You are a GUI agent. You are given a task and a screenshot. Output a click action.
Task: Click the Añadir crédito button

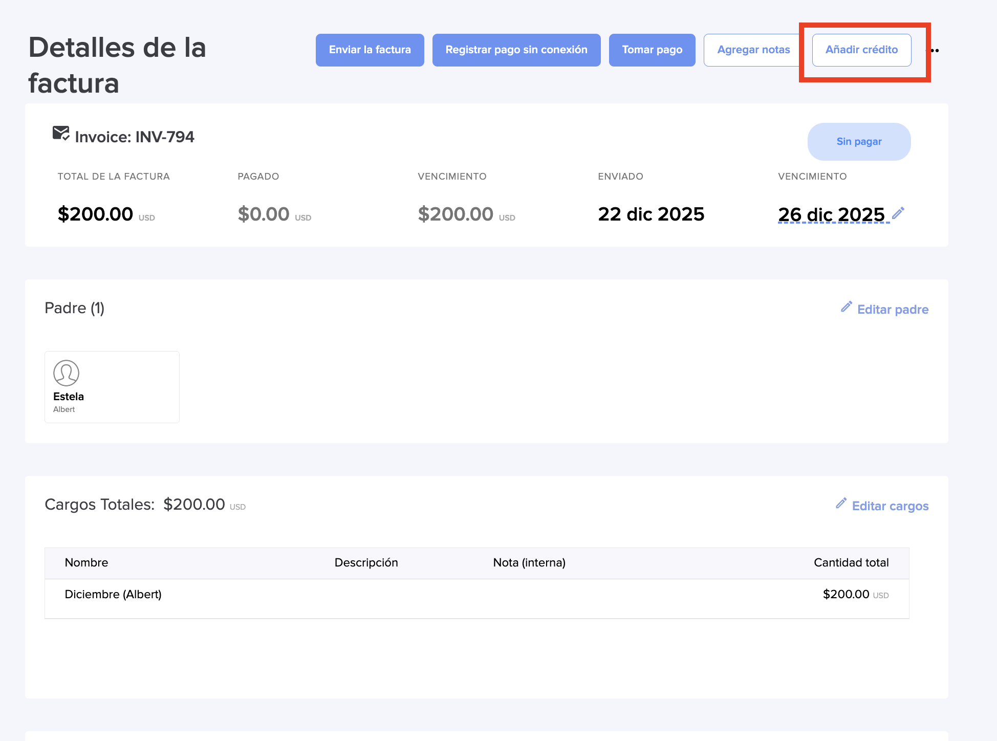pos(861,50)
